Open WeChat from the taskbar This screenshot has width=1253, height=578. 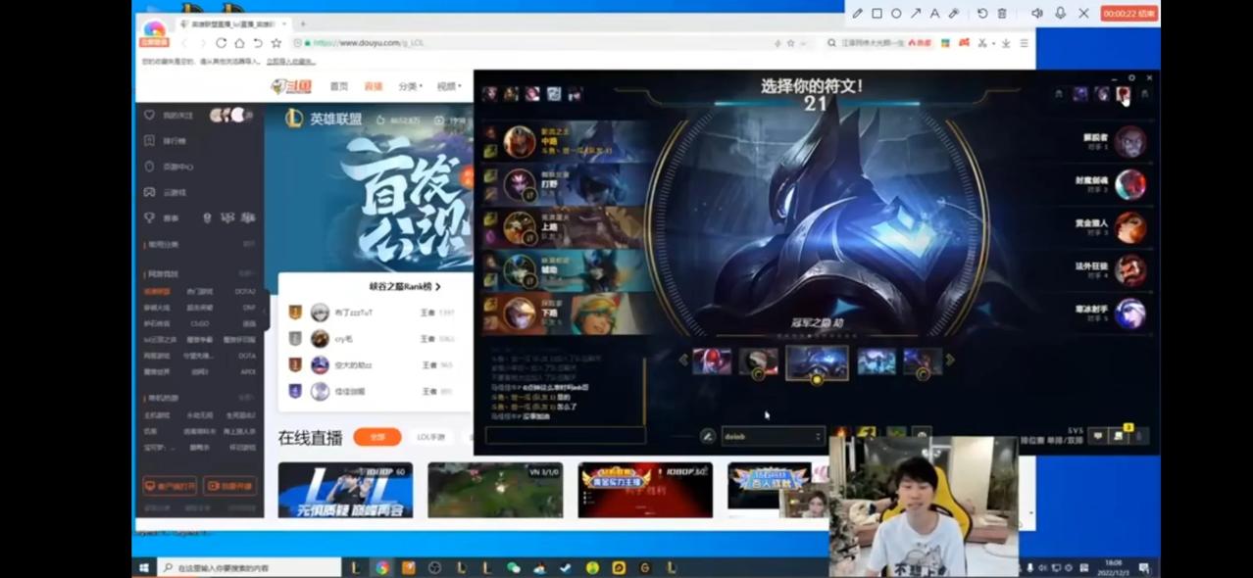tap(513, 568)
